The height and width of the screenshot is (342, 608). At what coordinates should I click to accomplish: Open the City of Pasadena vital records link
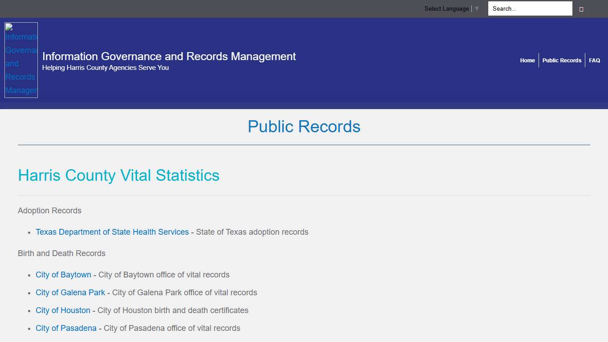pyautogui.click(x=66, y=328)
